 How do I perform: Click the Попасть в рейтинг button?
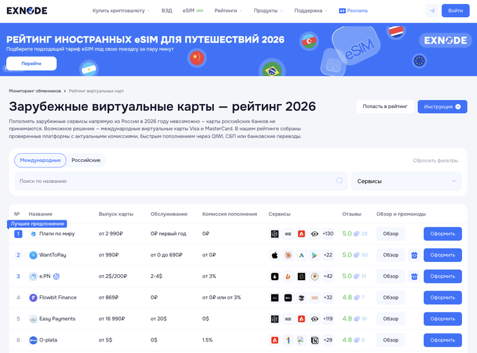coord(385,107)
